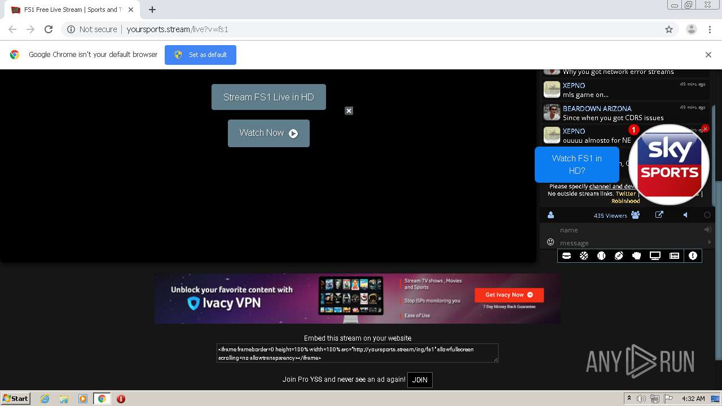722x406 pixels.
Task: Open the TV channels monitor icon
Action: point(655,256)
